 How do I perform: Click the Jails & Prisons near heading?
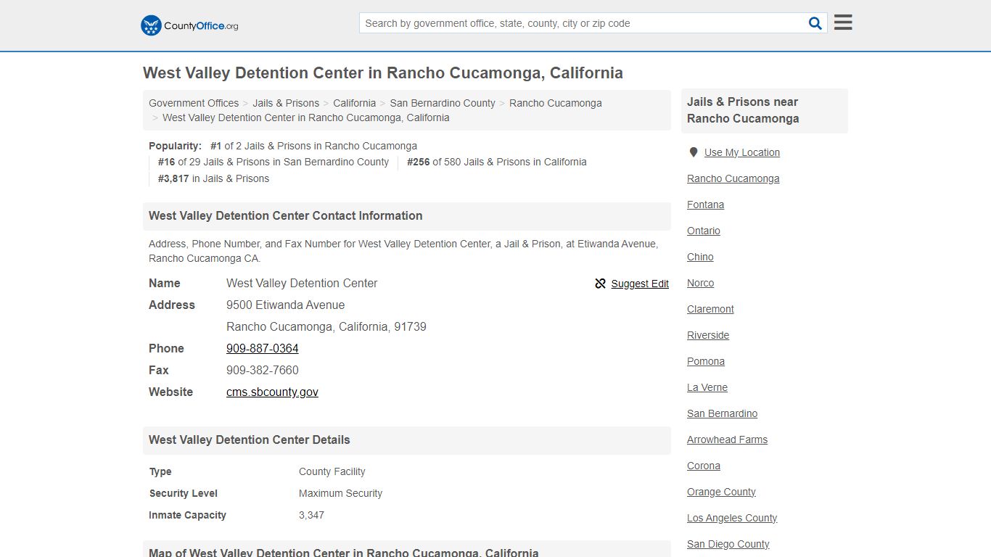pos(743,110)
